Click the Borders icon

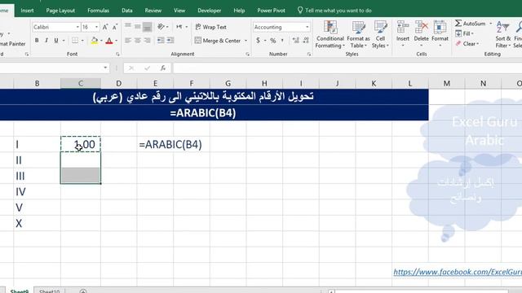(x=75, y=41)
